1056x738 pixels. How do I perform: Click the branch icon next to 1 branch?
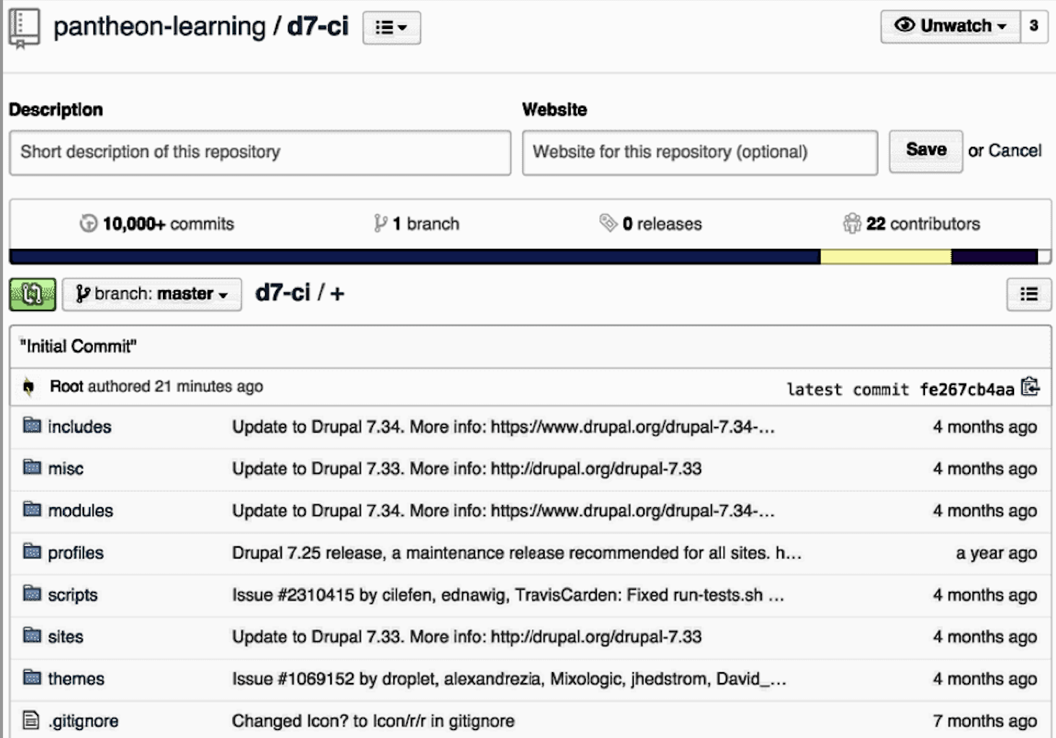point(380,224)
